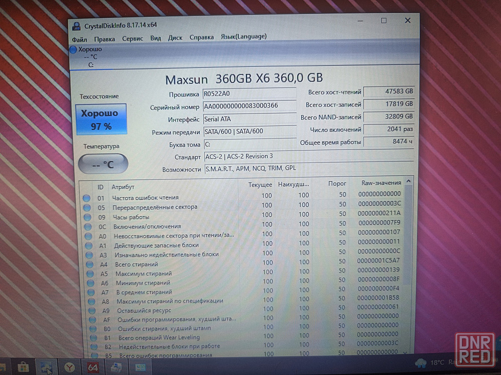Click the Буква тома field
The width and height of the screenshot is (501, 375).
click(x=250, y=144)
